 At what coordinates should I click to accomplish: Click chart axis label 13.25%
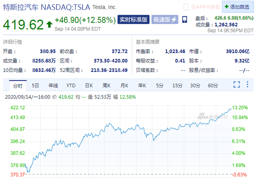tap(240, 108)
